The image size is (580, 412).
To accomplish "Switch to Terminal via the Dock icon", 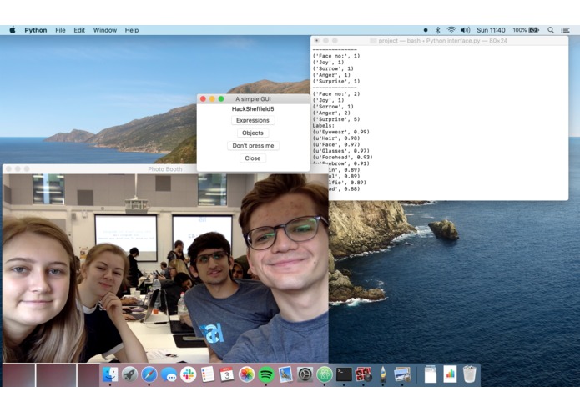I will coord(344,374).
